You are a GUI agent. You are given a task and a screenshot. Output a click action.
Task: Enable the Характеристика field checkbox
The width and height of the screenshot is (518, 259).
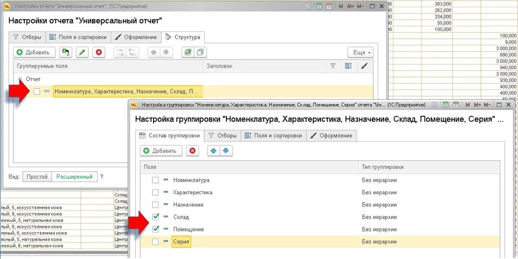(155, 193)
